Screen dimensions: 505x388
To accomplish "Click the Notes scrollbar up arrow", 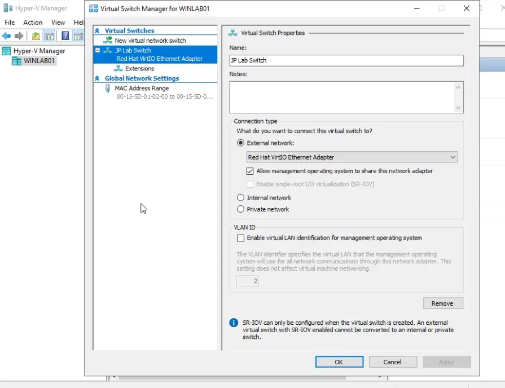I will click(x=458, y=87).
